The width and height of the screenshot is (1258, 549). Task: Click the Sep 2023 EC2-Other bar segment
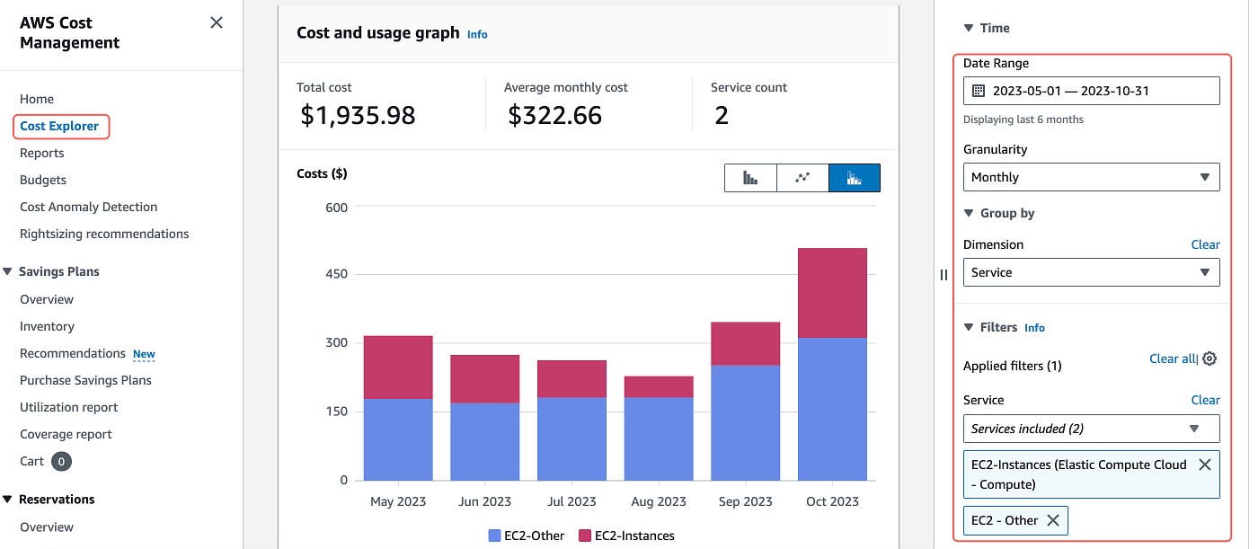(746, 422)
